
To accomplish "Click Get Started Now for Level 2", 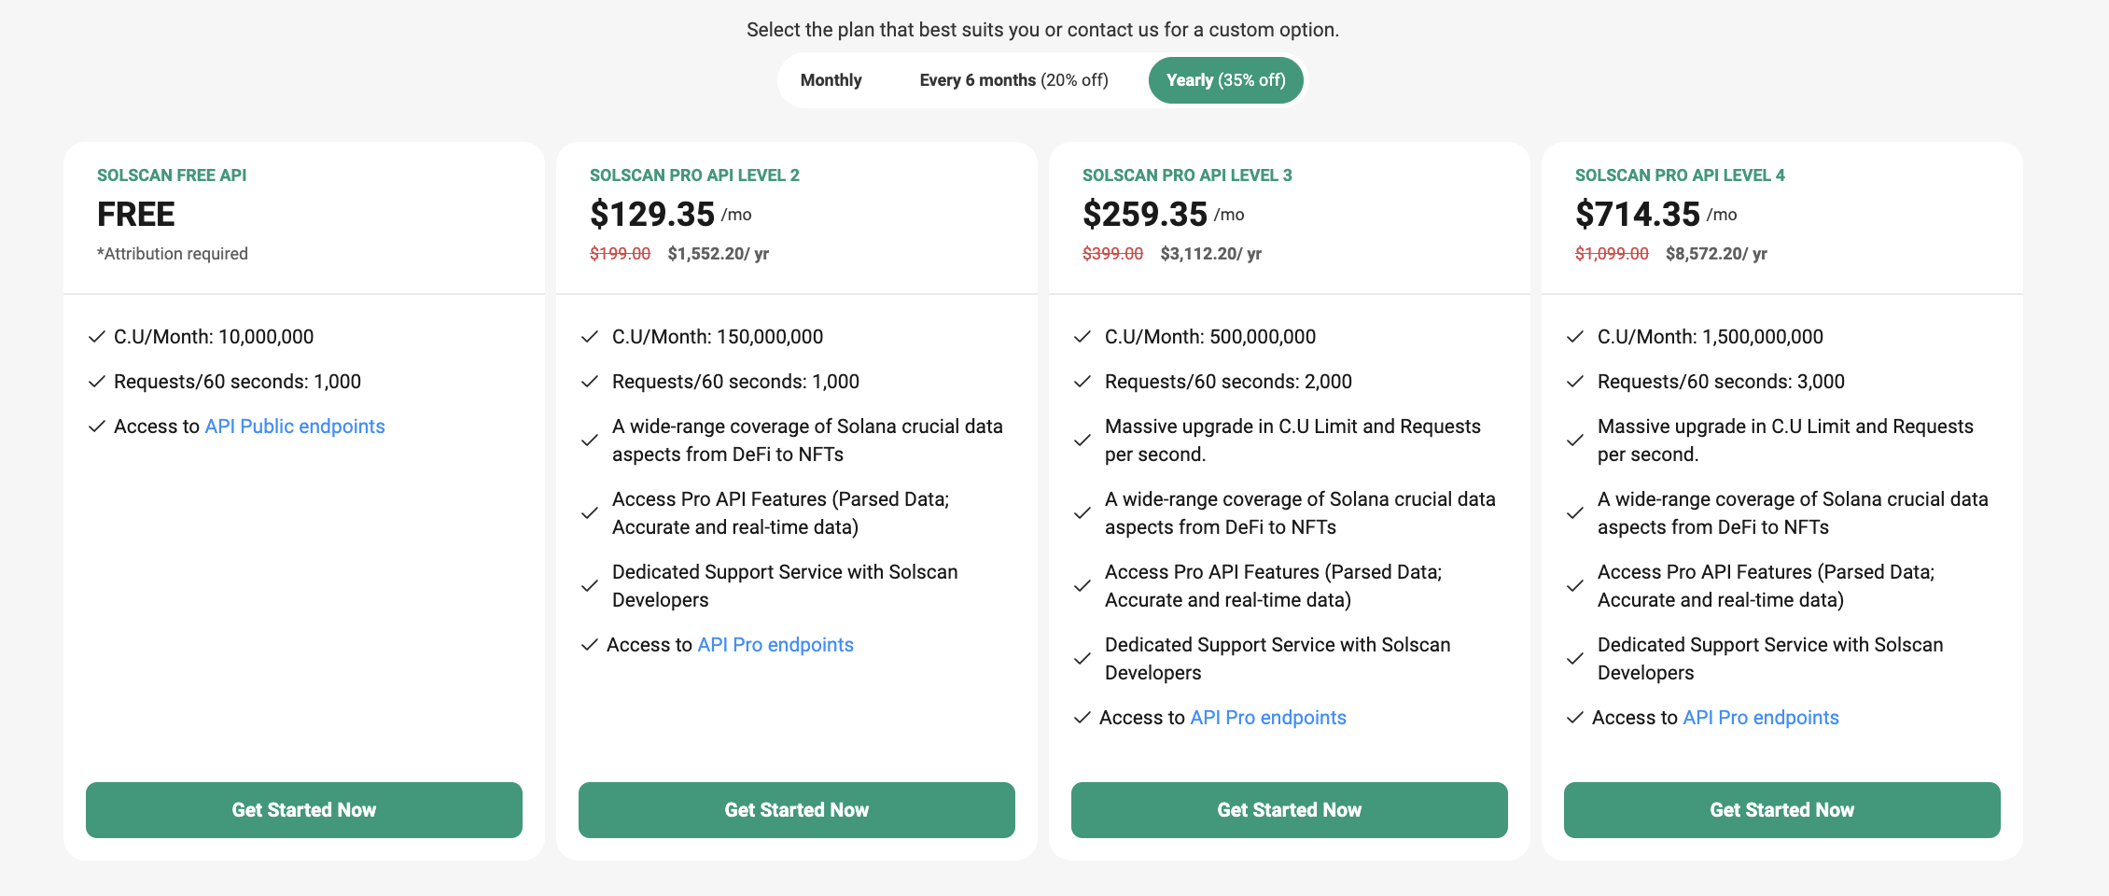I will 796,809.
